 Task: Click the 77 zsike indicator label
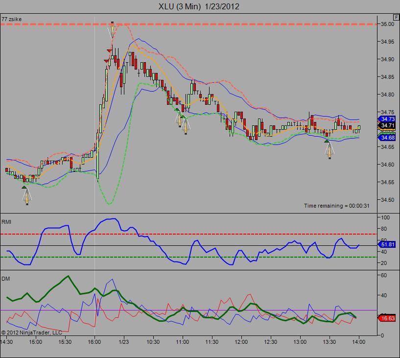coord(11,19)
